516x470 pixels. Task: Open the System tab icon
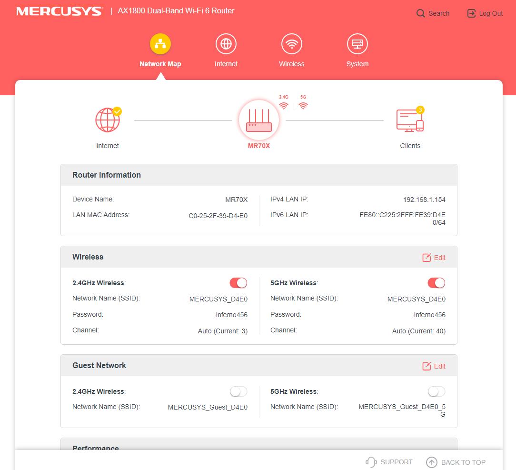coord(357,44)
